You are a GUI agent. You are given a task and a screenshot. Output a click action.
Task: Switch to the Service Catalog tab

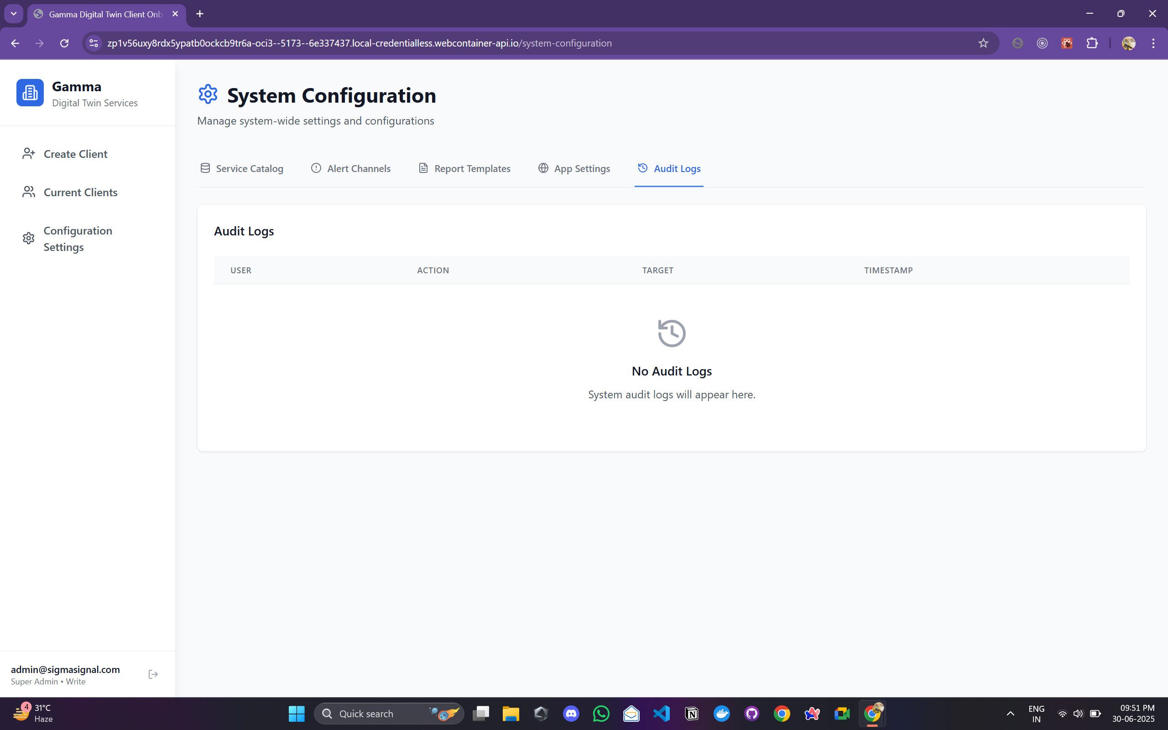click(242, 168)
